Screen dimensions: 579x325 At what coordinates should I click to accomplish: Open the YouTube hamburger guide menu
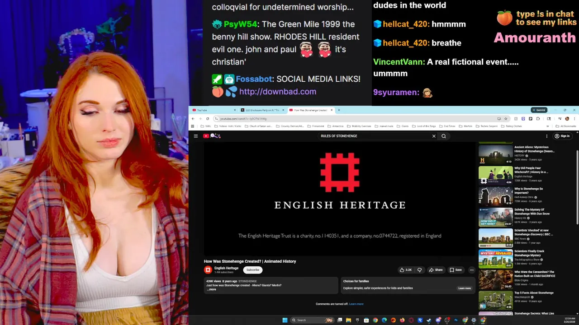[196, 136]
